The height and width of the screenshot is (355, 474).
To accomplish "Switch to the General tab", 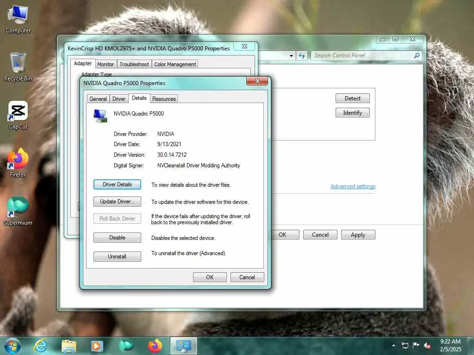I will (x=98, y=99).
